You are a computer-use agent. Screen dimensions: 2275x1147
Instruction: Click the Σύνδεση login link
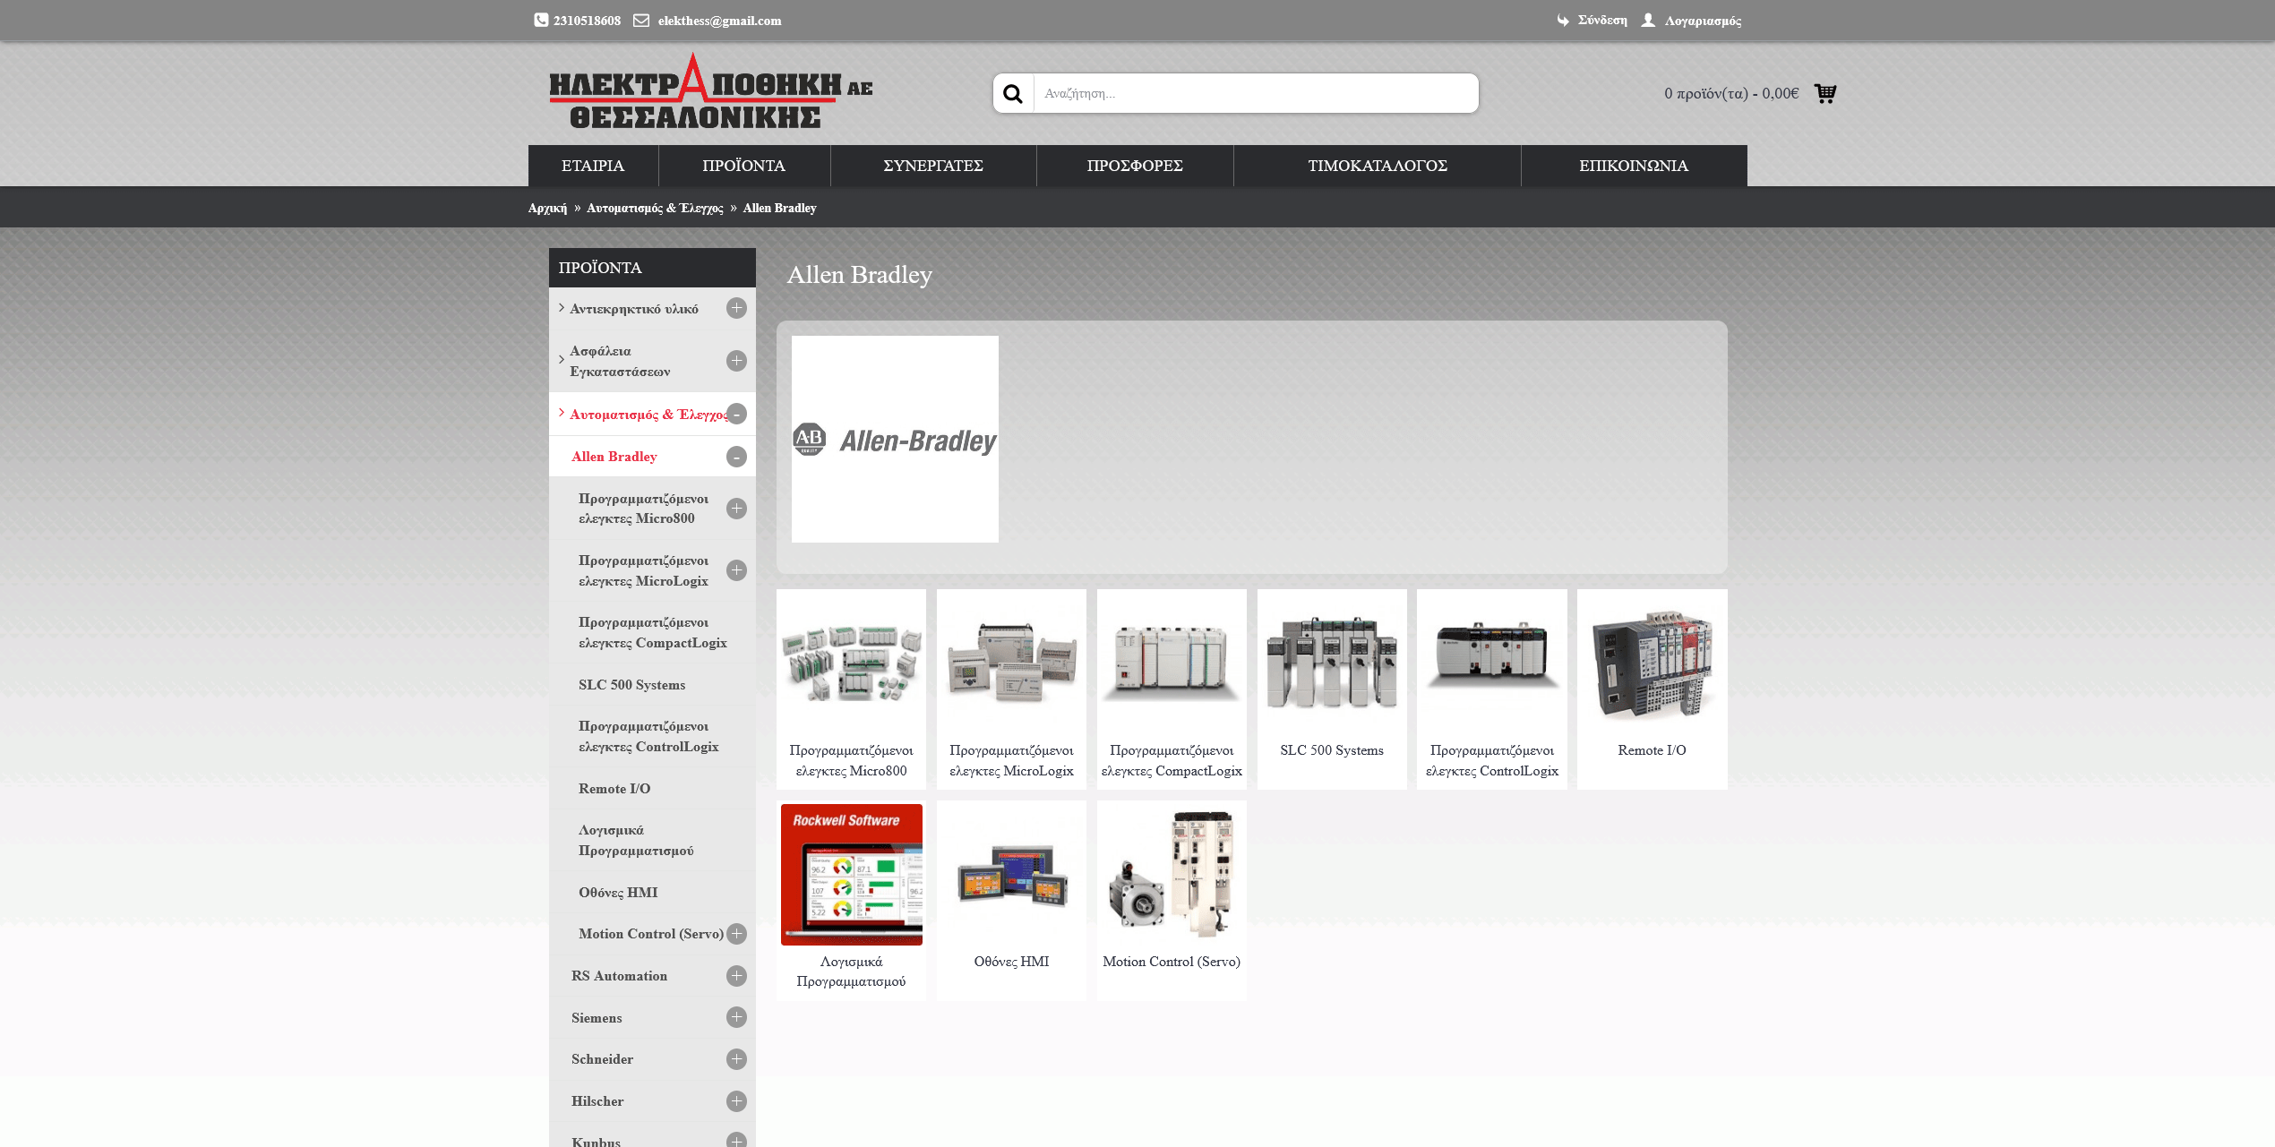tap(1602, 20)
